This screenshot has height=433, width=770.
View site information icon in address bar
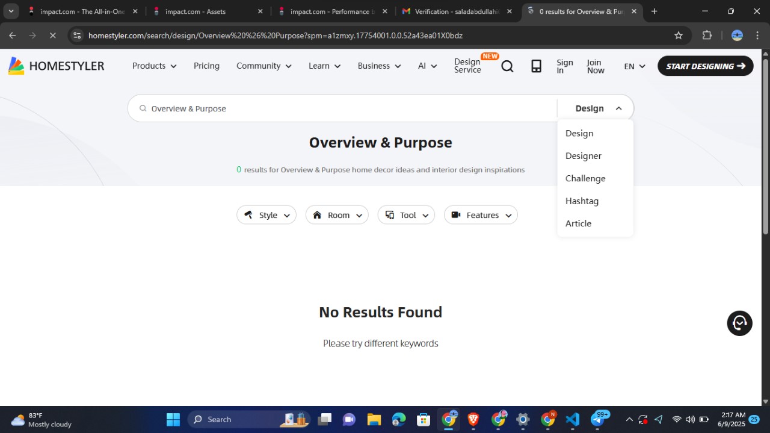pyautogui.click(x=76, y=36)
